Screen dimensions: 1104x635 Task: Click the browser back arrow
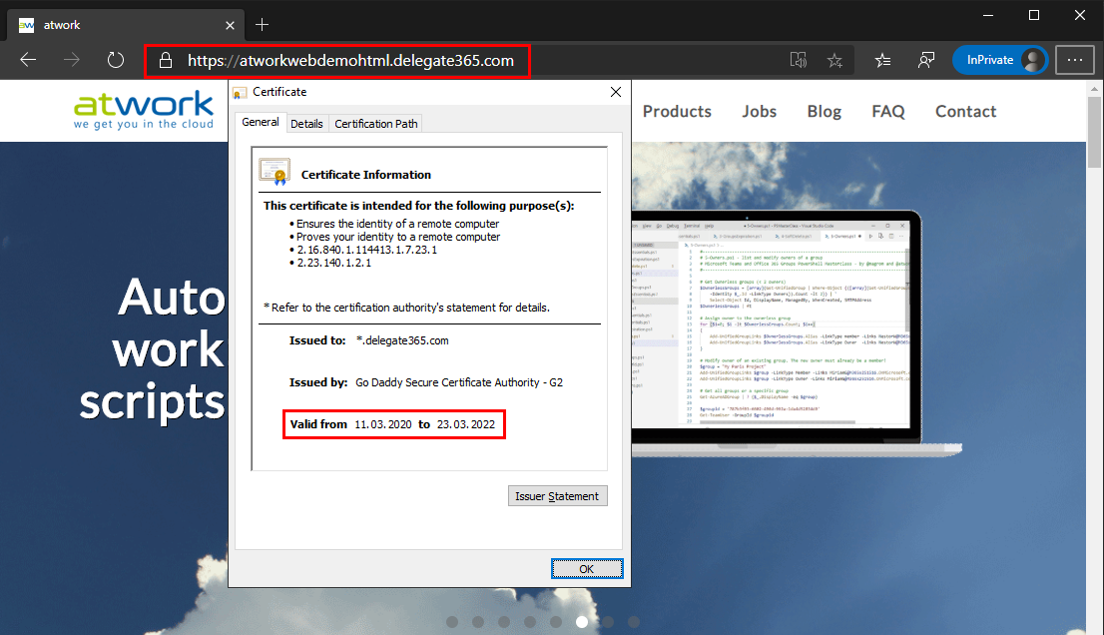coord(28,60)
